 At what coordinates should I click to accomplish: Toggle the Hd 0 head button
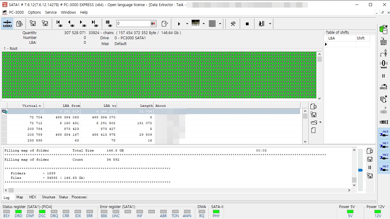click(384, 134)
